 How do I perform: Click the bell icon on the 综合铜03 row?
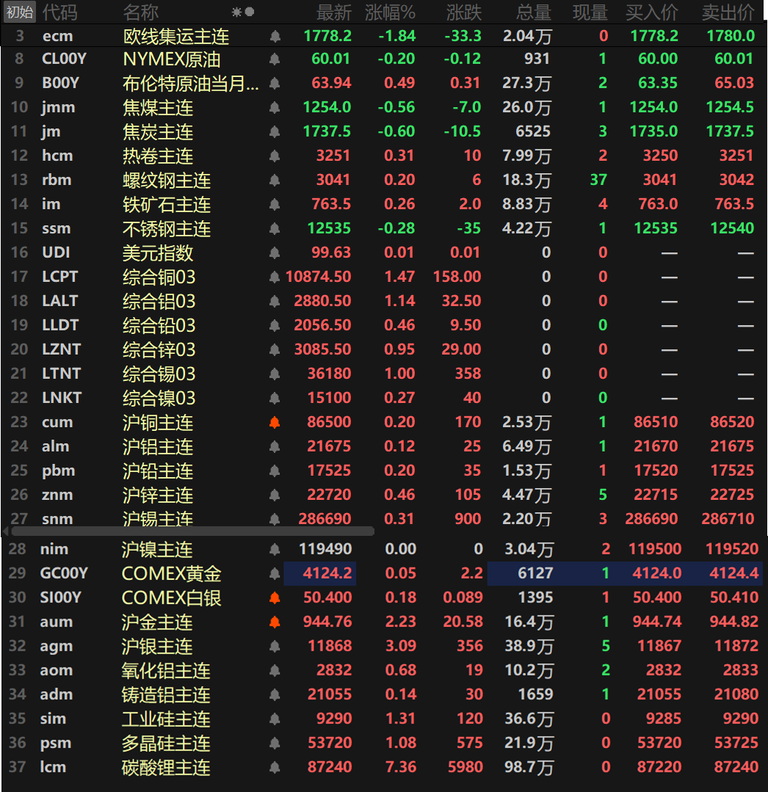[x=275, y=277]
